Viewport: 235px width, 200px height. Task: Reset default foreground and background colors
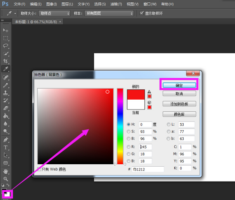(3, 185)
